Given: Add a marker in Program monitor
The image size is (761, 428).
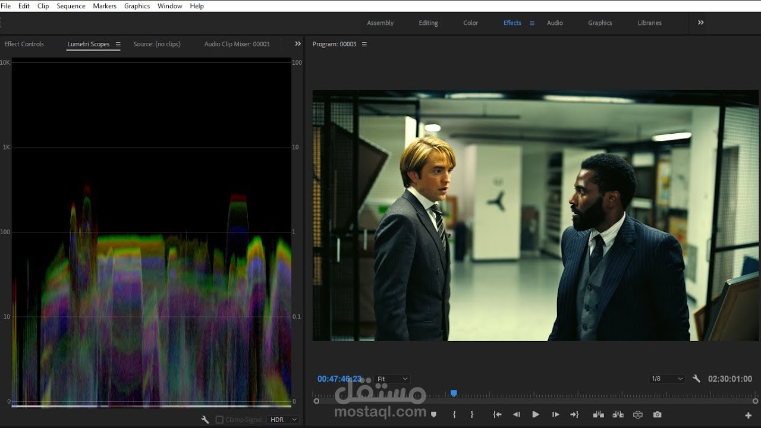Looking at the screenshot, I should 433,414.
